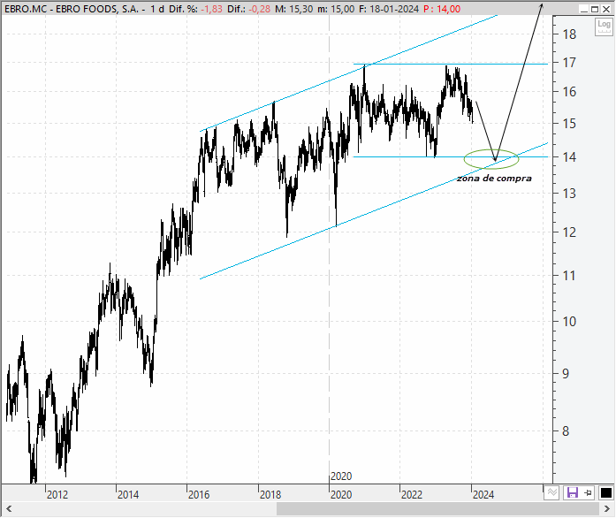Screen dimensions: 616x518
Task: Click the 2014 date axis label
Action: [128, 494]
